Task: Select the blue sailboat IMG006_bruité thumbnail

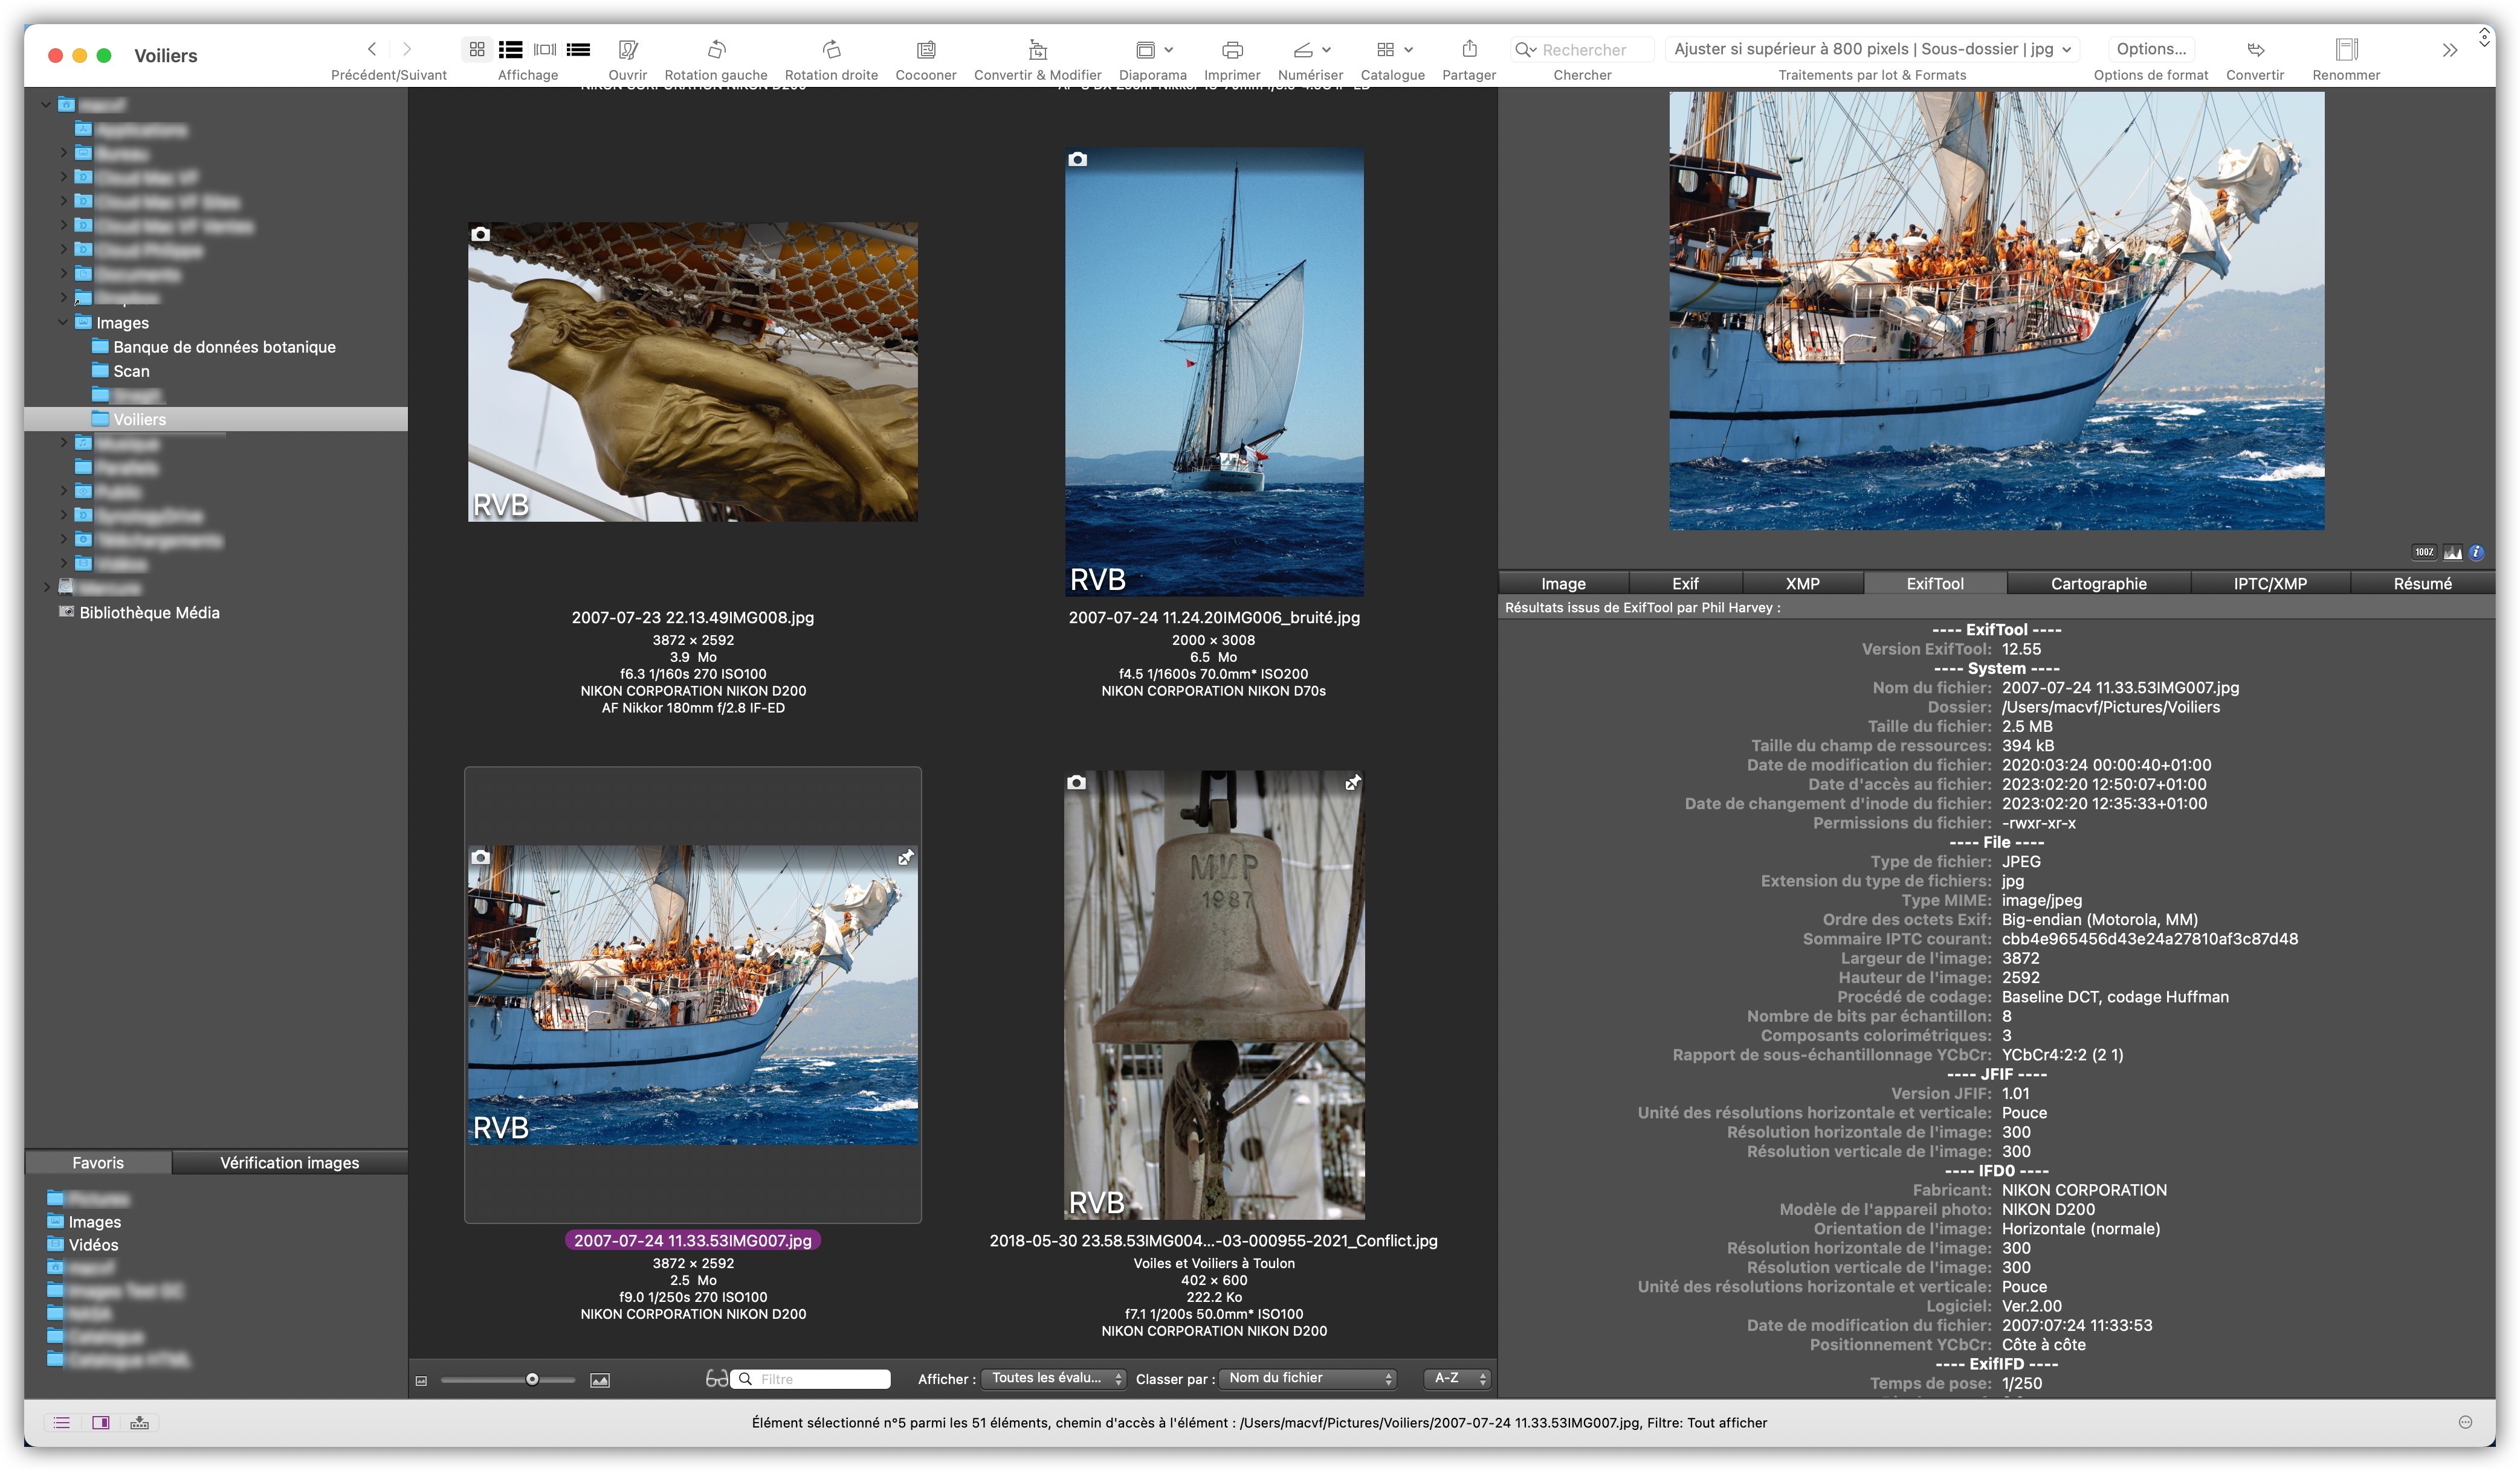Action: (x=1214, y=372)
